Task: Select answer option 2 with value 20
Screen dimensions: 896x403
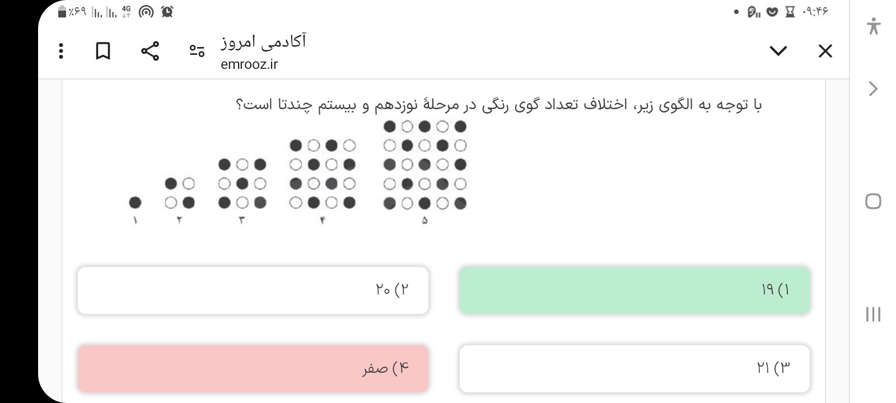Action: point(253,290)
